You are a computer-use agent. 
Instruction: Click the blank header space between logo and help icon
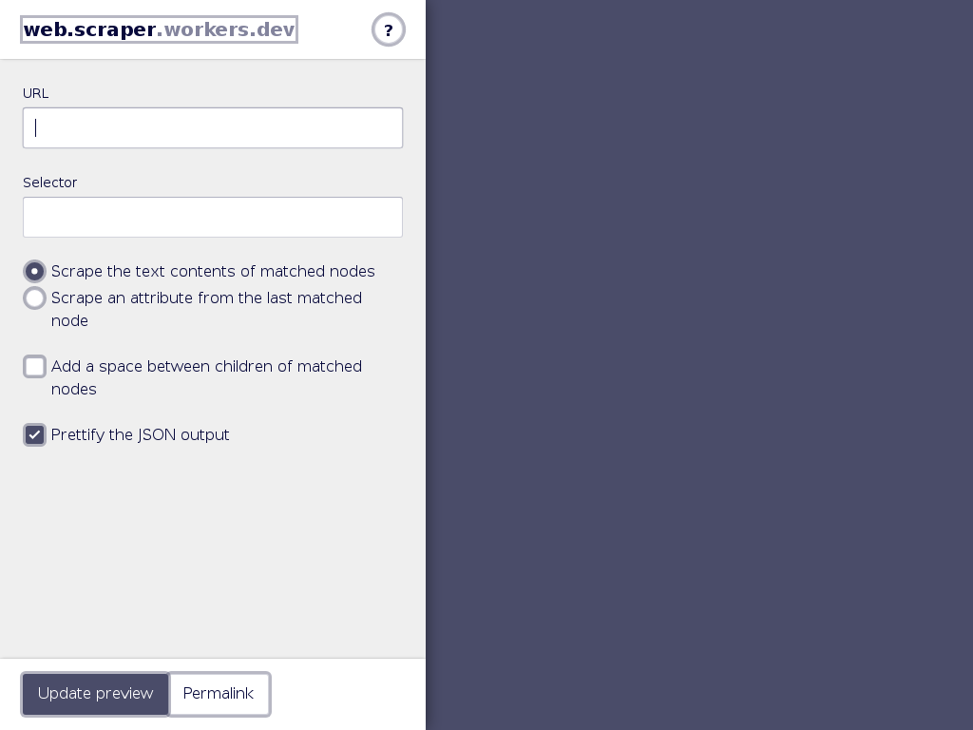(x=334, y=29)
